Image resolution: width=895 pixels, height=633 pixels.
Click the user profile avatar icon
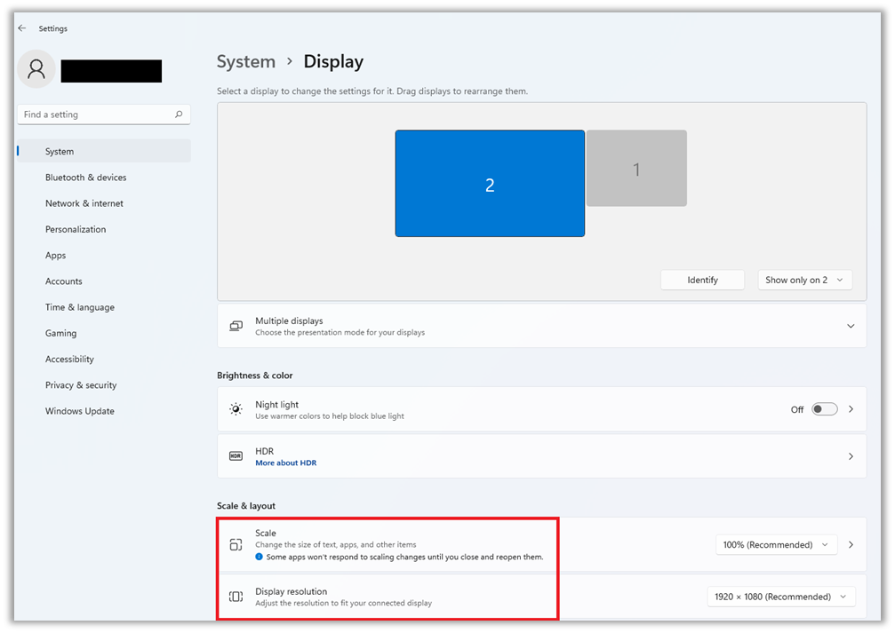[x=36, y=69]
